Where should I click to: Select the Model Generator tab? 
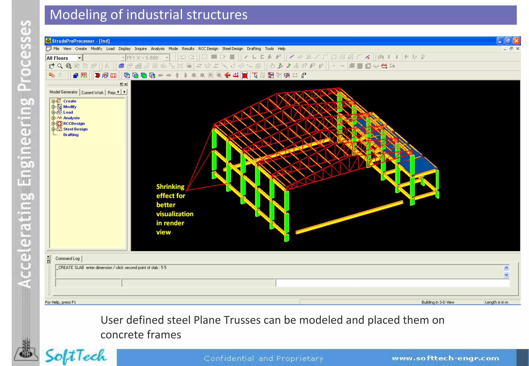pyautogui.click(x=63, y=92)
